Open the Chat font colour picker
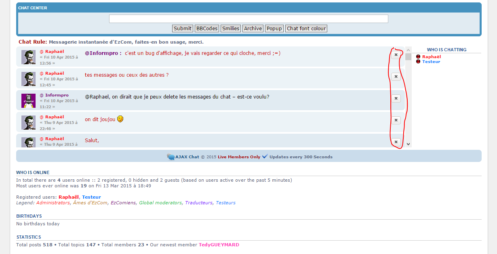 pos(306,28)
